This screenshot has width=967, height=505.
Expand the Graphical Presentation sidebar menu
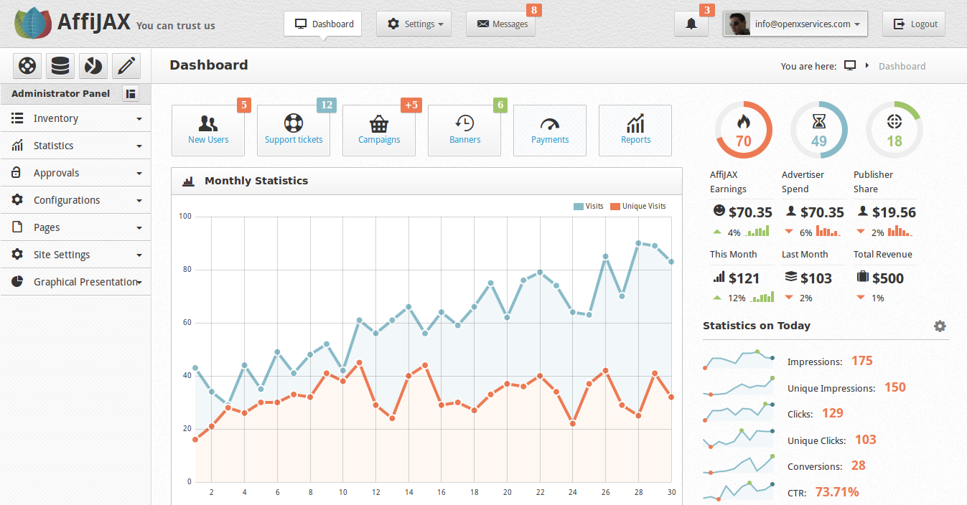click(75, 282)
